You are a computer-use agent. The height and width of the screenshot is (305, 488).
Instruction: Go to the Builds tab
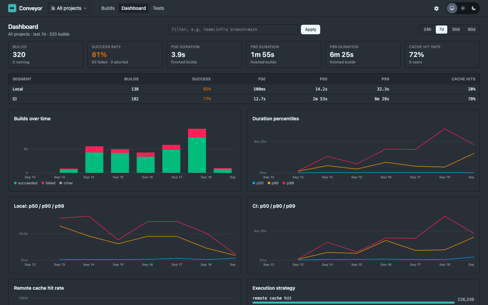pyautogui.click(x=108, y=8)
